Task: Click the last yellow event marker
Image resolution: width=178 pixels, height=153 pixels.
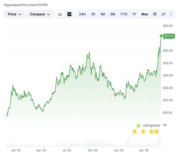Action: click(x=157, y=132)
